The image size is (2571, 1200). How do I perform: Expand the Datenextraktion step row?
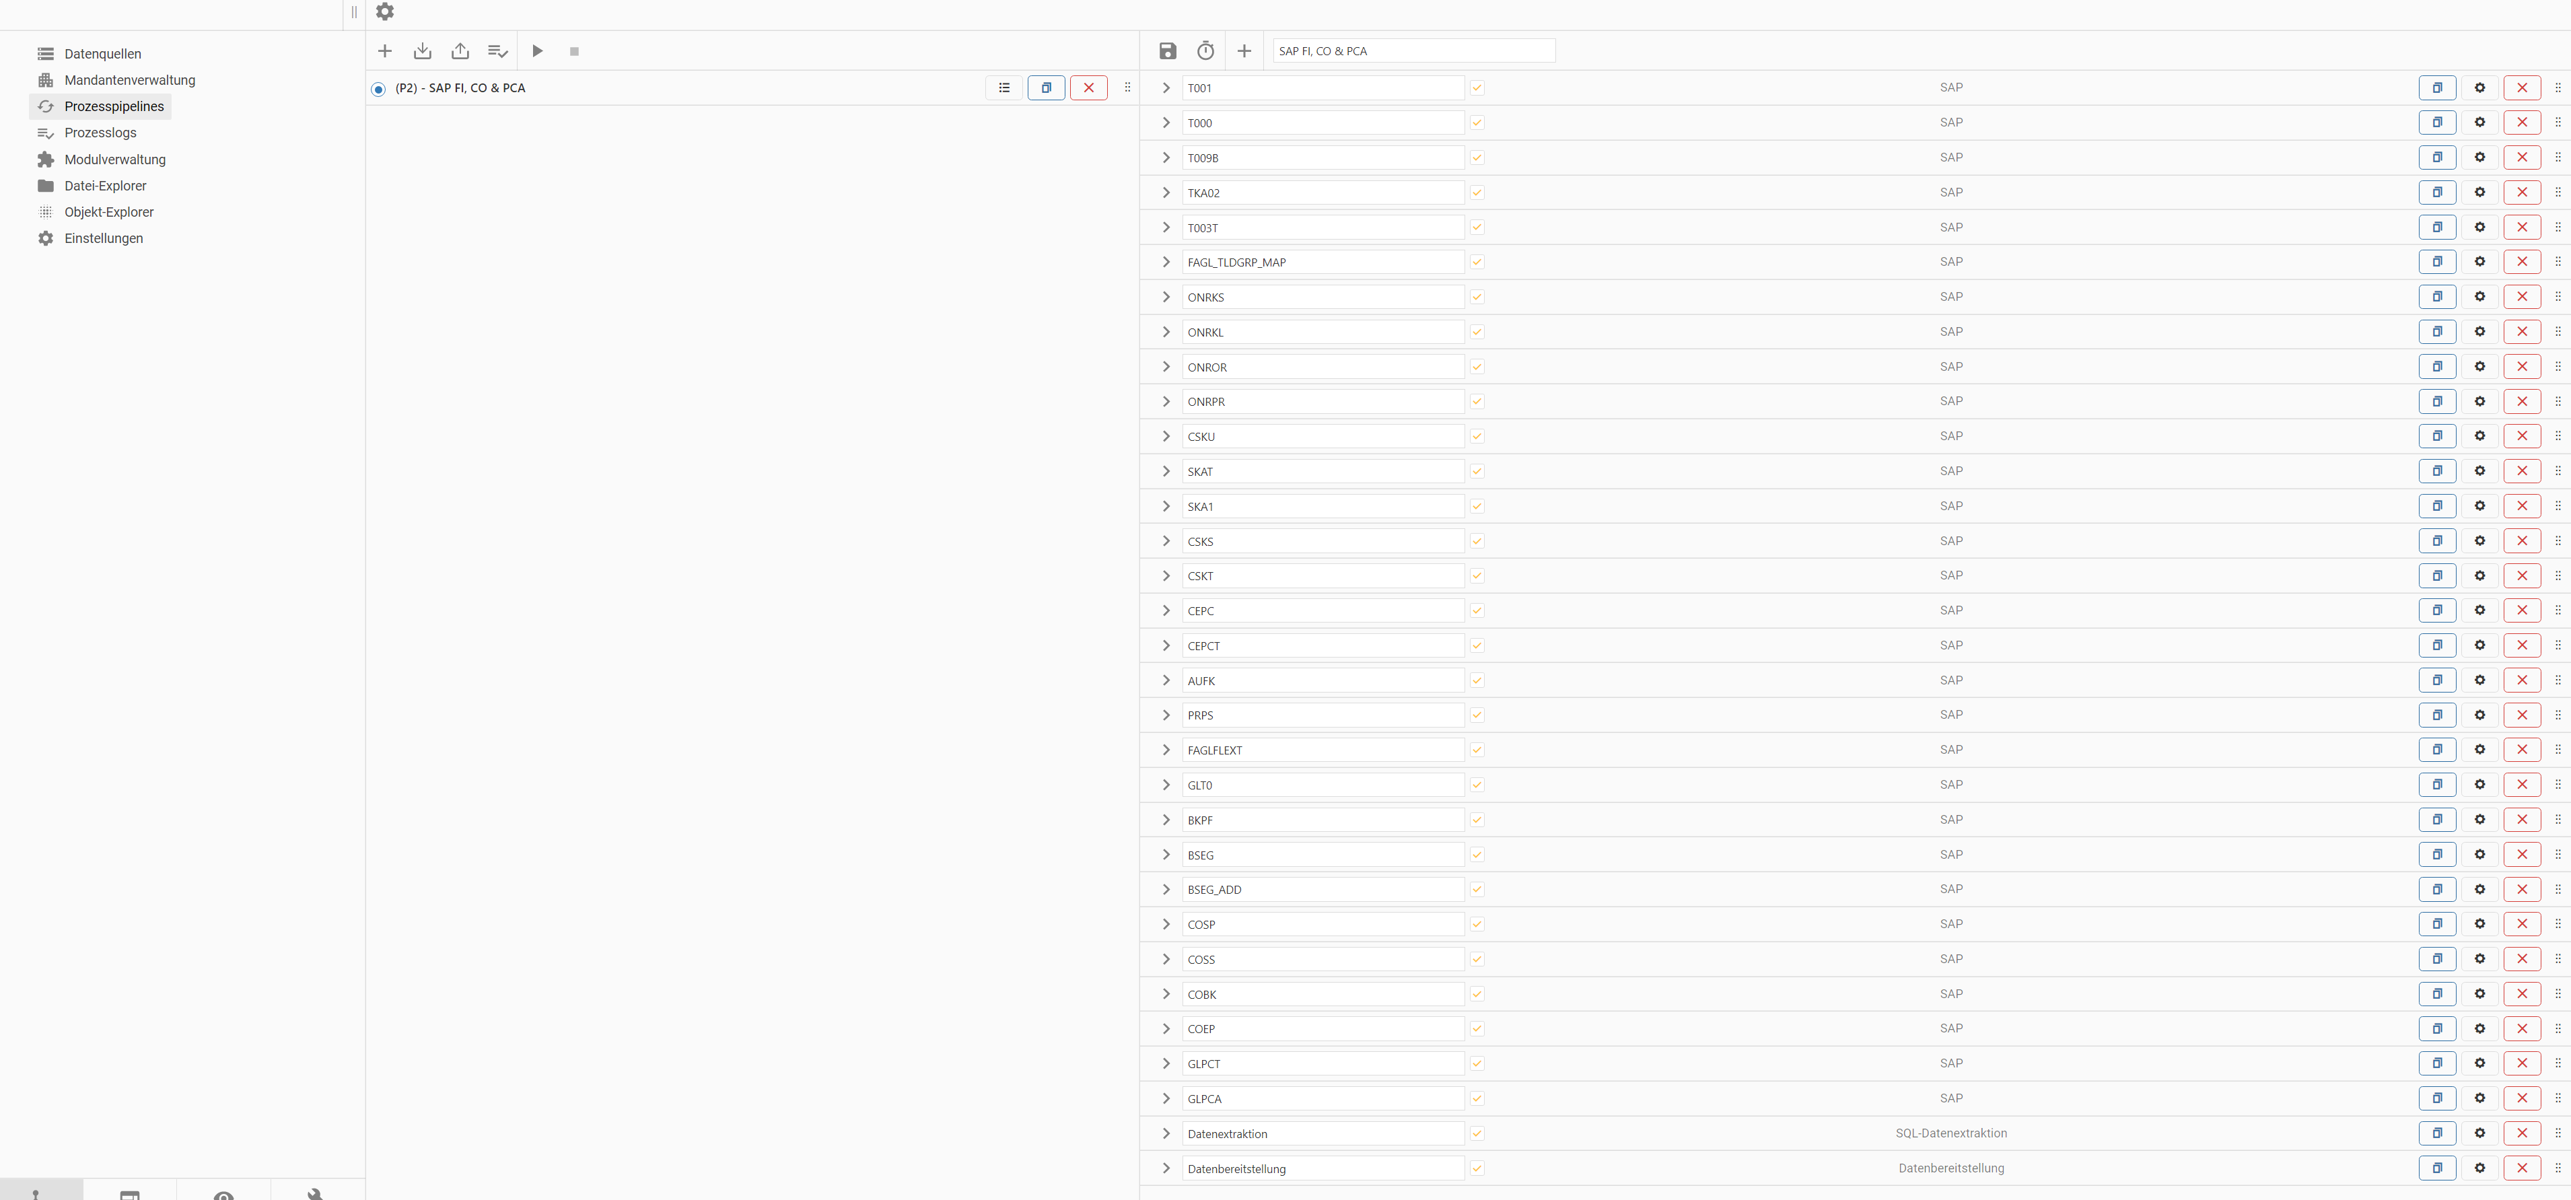[1166, 1133]
